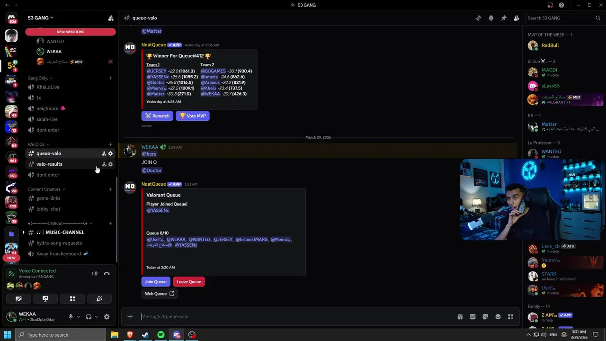The height and width of the screenshot is (341, 606).
Task: Open the emoji picker
Action: (498, 317)
